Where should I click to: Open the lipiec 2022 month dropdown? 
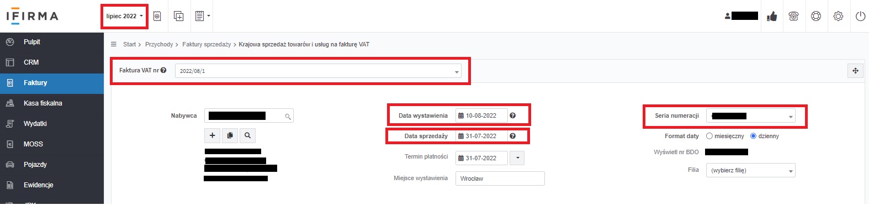(x=124, y=16)
